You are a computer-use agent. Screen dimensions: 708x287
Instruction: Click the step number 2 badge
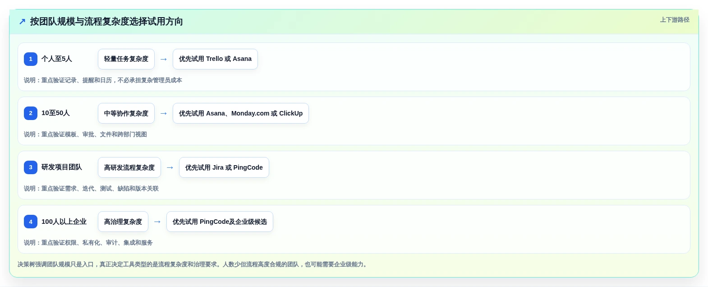(x=31, y=113)
